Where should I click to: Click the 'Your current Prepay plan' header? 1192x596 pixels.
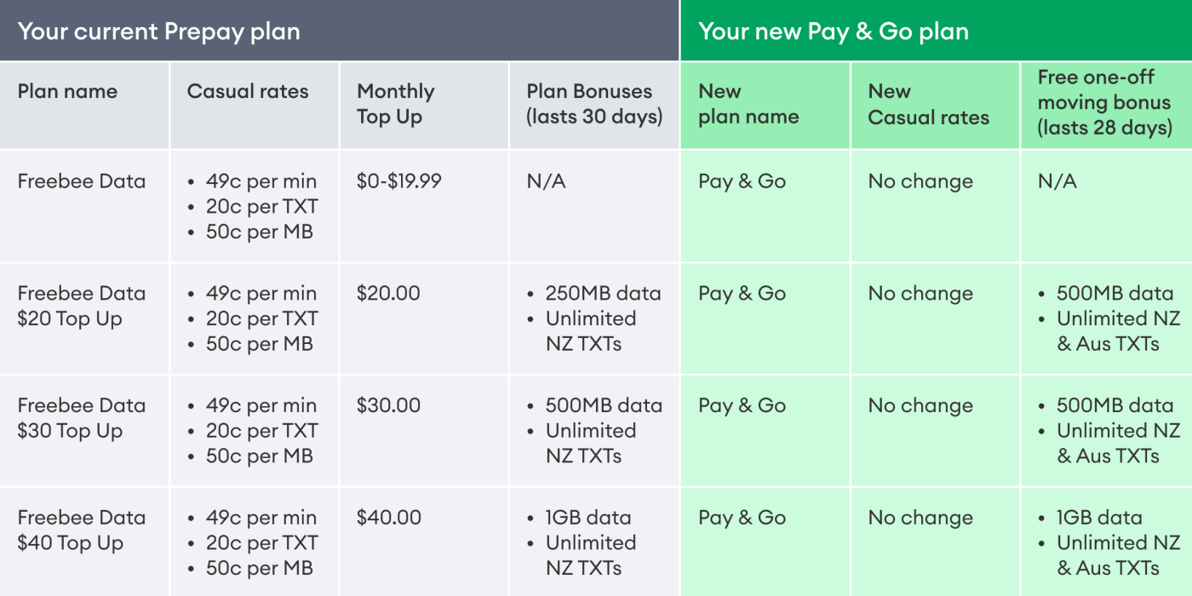159,32
